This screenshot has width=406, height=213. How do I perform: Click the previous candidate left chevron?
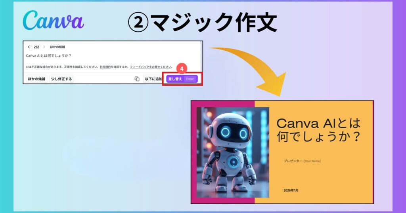click(x=29, y=47)
